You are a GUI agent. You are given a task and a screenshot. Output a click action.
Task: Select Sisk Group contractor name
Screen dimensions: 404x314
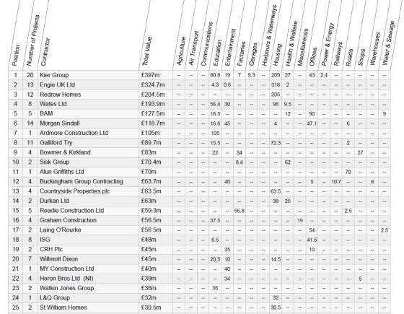54,162
